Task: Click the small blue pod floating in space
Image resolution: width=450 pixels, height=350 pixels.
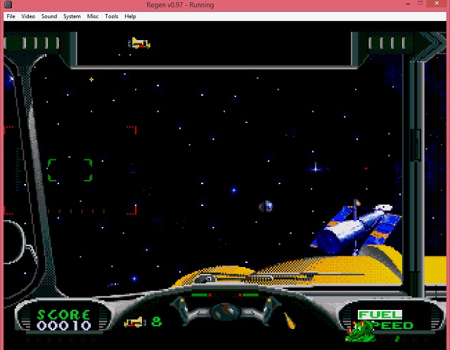Action: (266, 206)
